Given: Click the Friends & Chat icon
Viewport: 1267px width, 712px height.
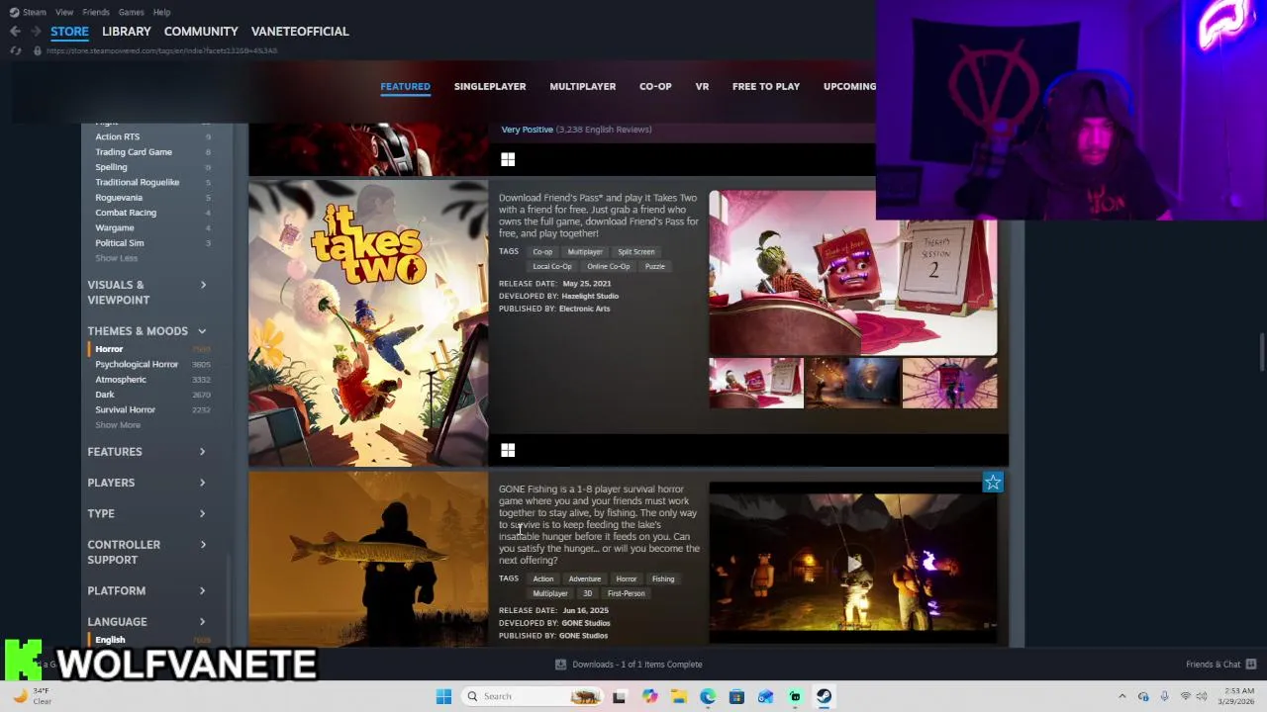Looking at the screenshot, I should pos(1251,665).
